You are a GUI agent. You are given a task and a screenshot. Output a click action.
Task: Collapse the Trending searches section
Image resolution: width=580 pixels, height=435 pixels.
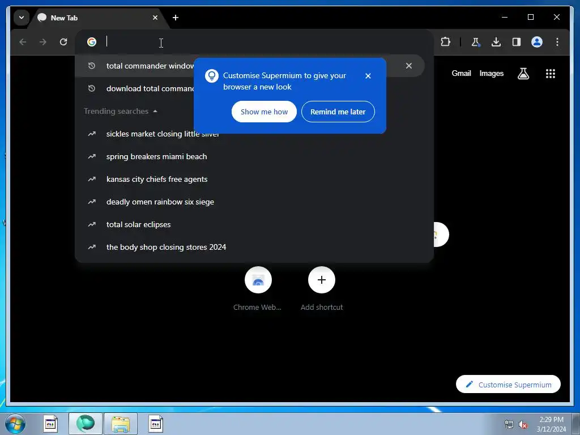pos(121,112)
